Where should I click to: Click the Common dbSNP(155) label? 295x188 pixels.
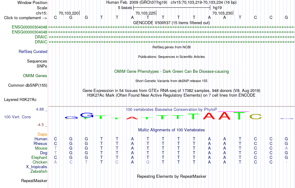click(28, 85)
